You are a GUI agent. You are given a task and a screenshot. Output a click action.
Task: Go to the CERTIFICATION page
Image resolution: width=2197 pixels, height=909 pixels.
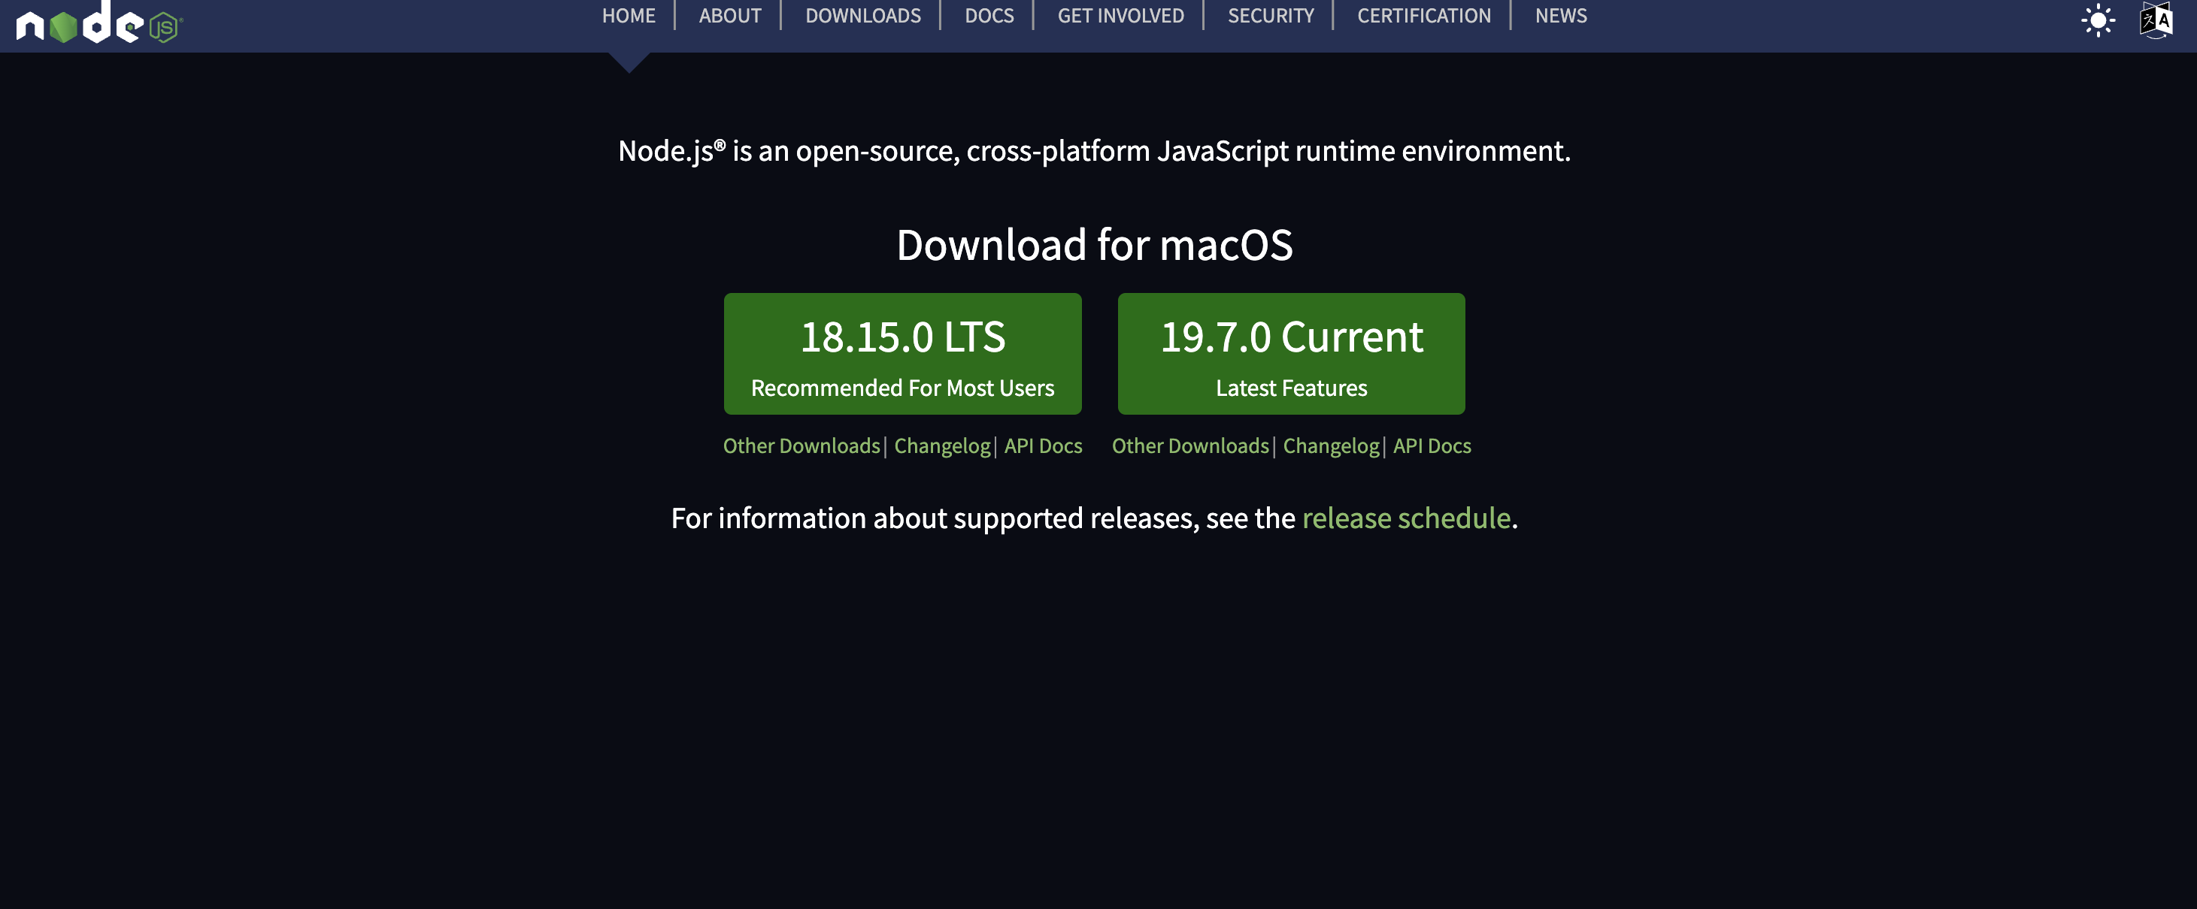(x=1423, y=15)
